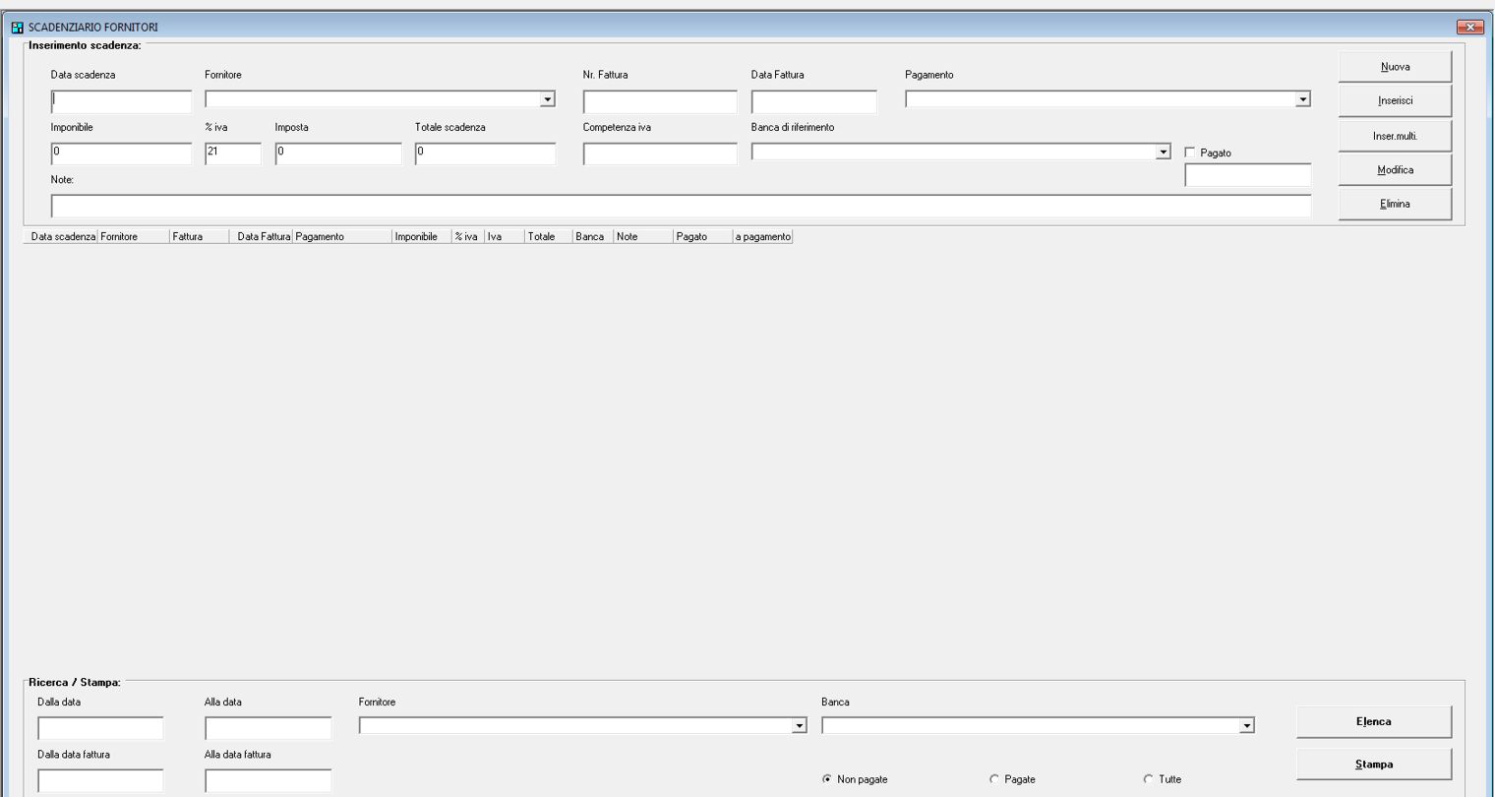Focus the % iva field showing 21
1495x797 pixels.
(233, 153)
